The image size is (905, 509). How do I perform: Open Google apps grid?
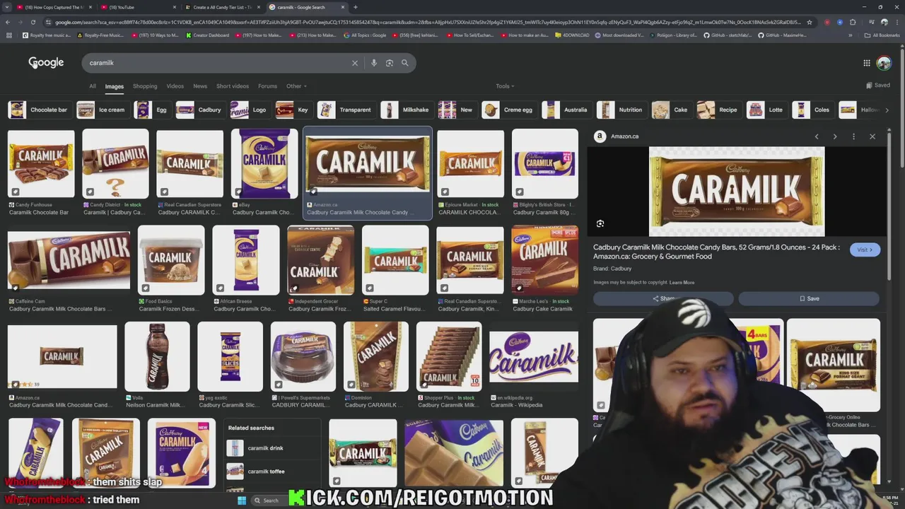pos(867,63)
